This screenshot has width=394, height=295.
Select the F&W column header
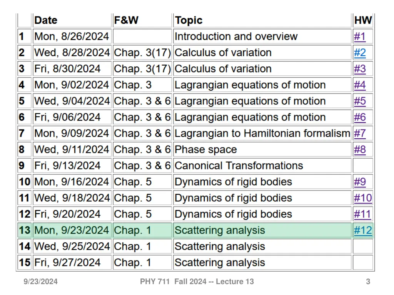point(126,20)
